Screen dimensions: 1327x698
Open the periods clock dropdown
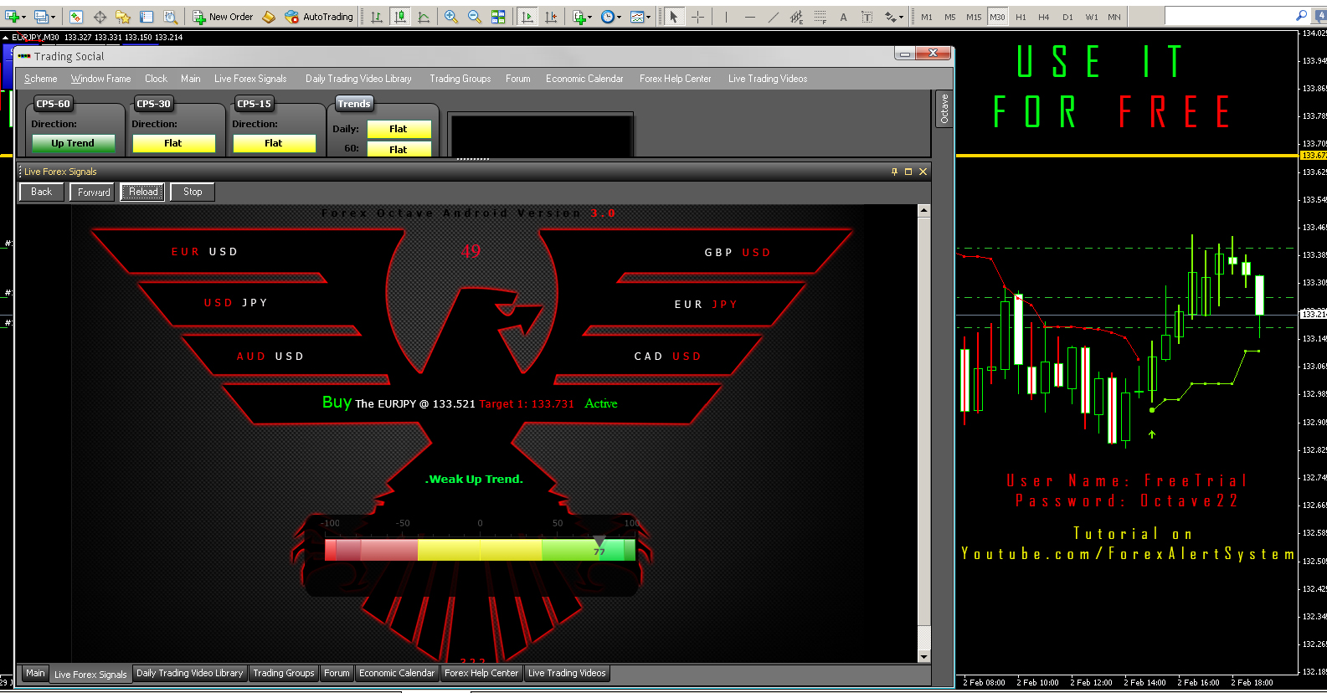click(x=611, y=17)
